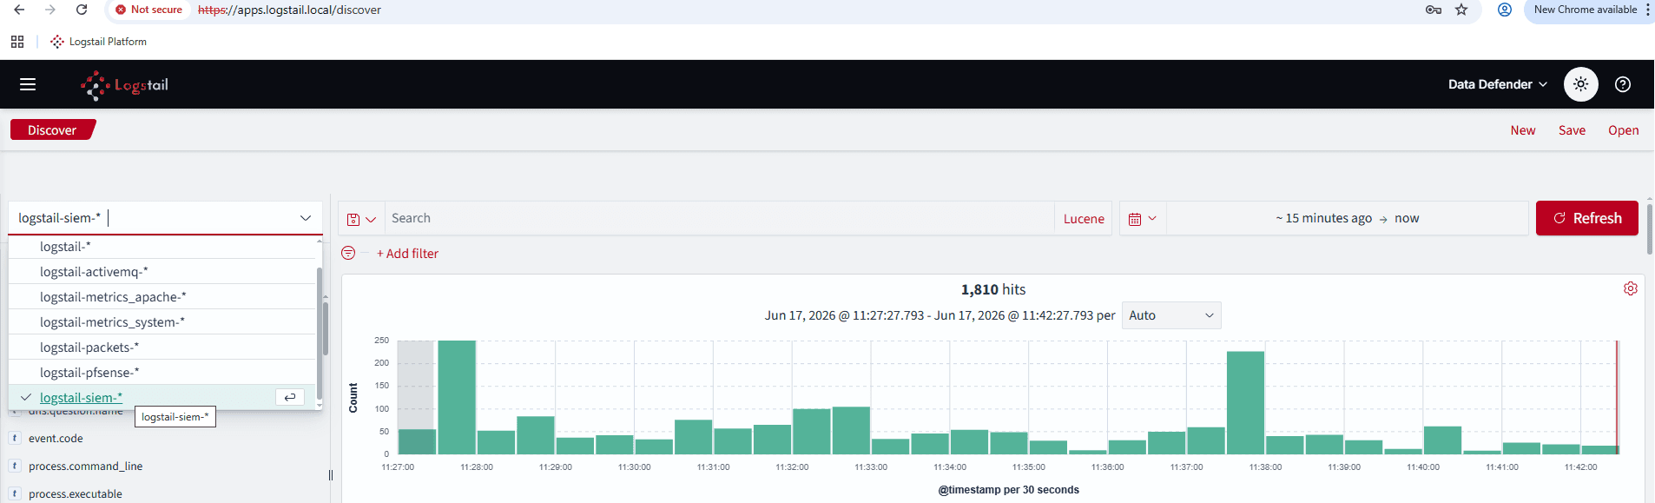Select the checked logstail-siem-* option

point(162,397)
